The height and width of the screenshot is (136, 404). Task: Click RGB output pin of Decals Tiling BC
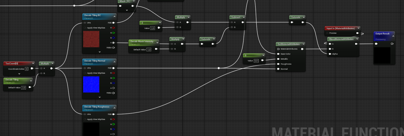(113, 23)
